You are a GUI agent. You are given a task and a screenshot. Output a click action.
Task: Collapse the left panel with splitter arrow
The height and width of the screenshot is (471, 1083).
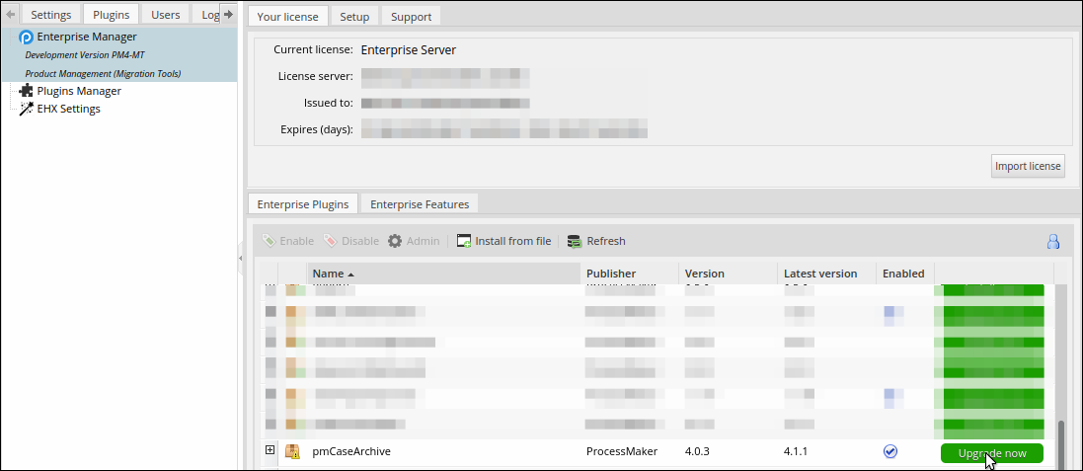click(x=241, y=259)
